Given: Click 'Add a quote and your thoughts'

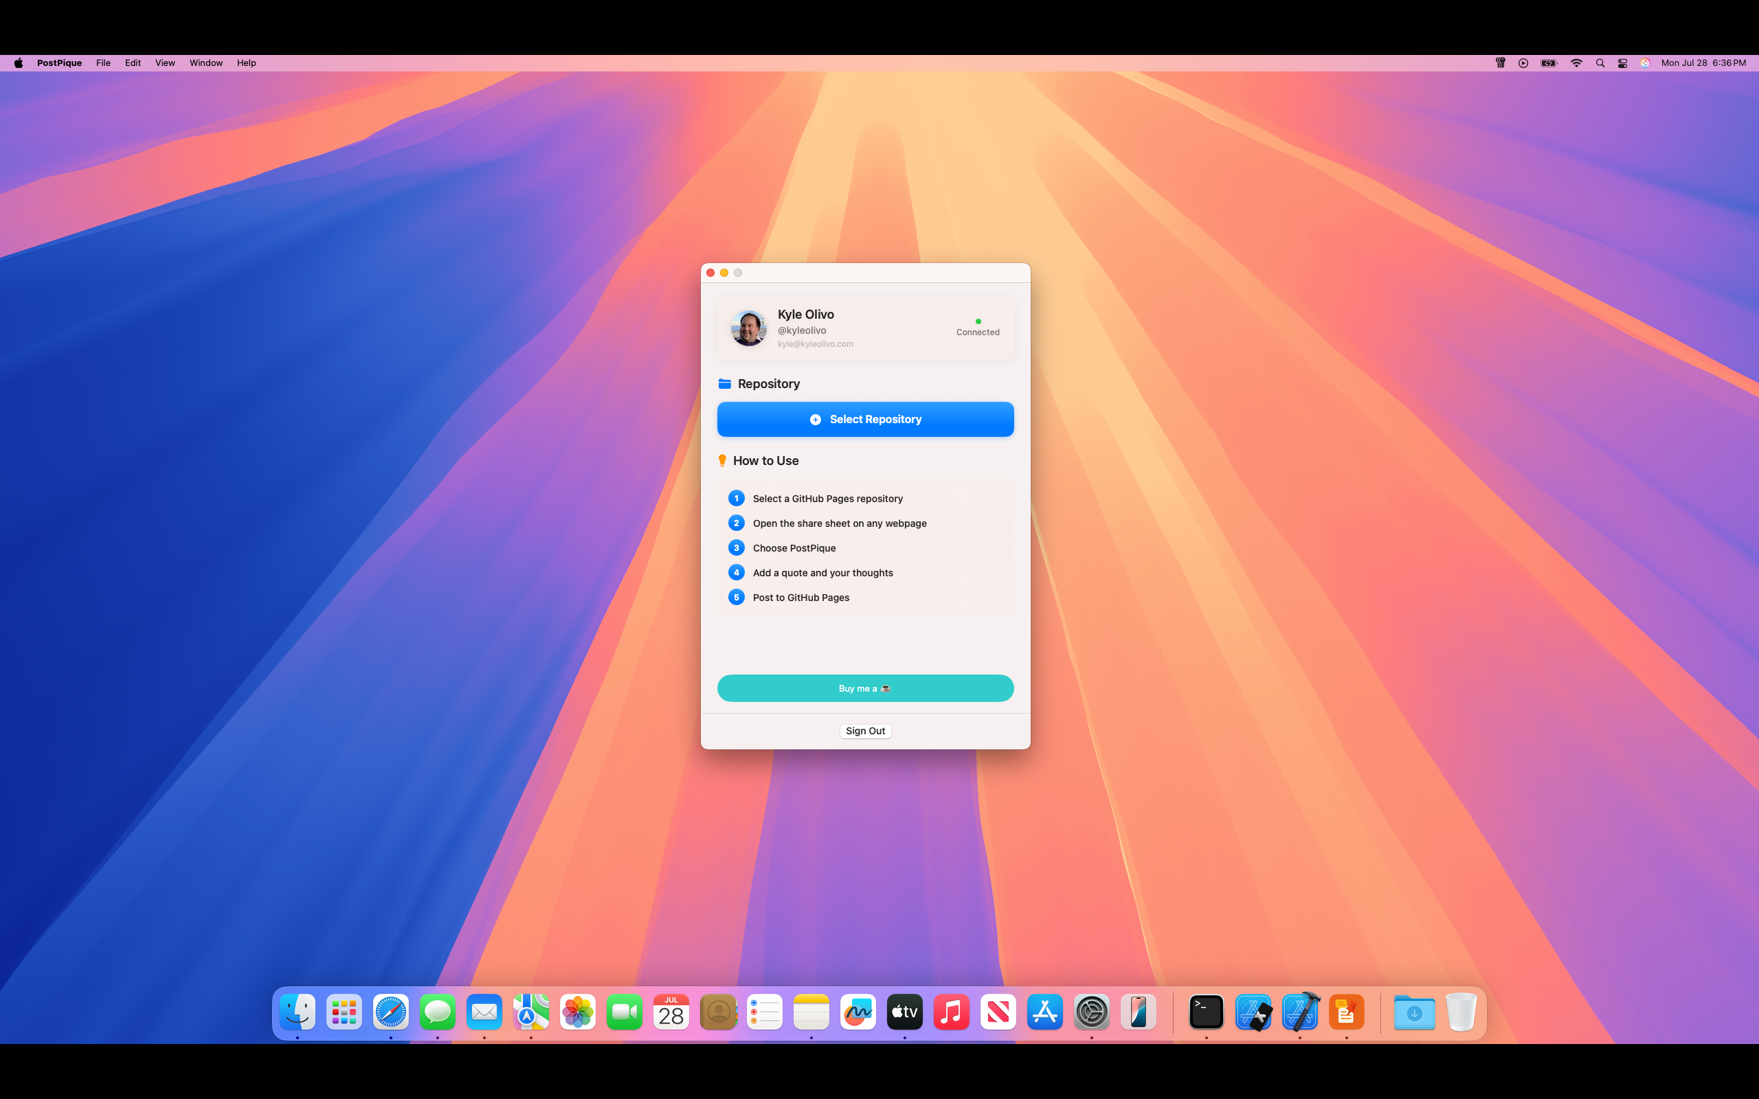Looking at the screenshot, I should [822, 573].
